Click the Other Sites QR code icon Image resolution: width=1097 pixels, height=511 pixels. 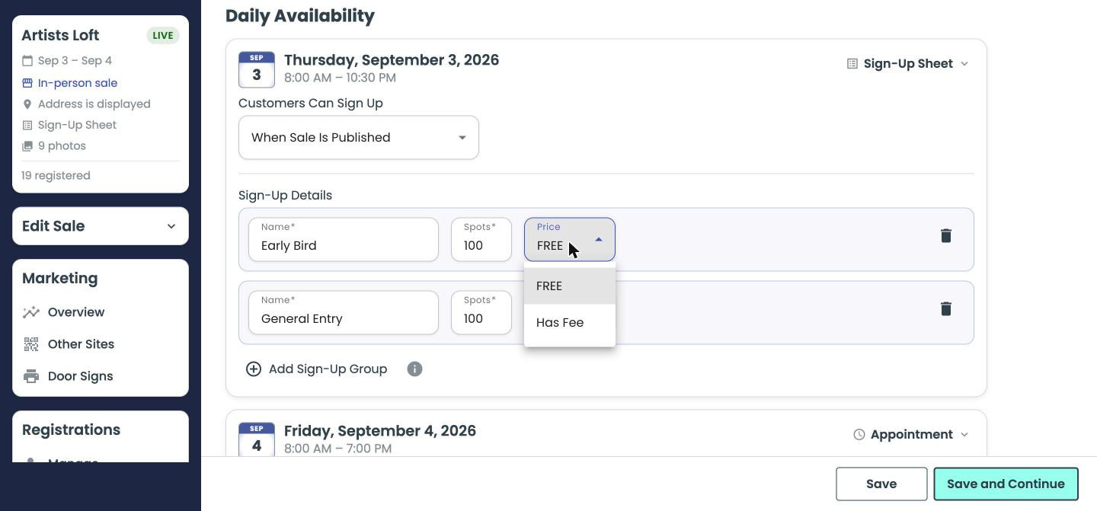pos(31,344)
